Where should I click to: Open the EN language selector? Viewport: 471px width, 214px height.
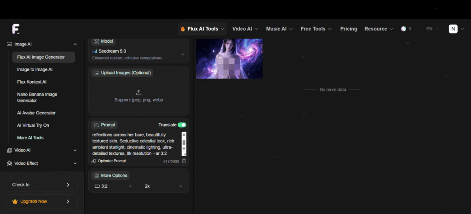432,29
